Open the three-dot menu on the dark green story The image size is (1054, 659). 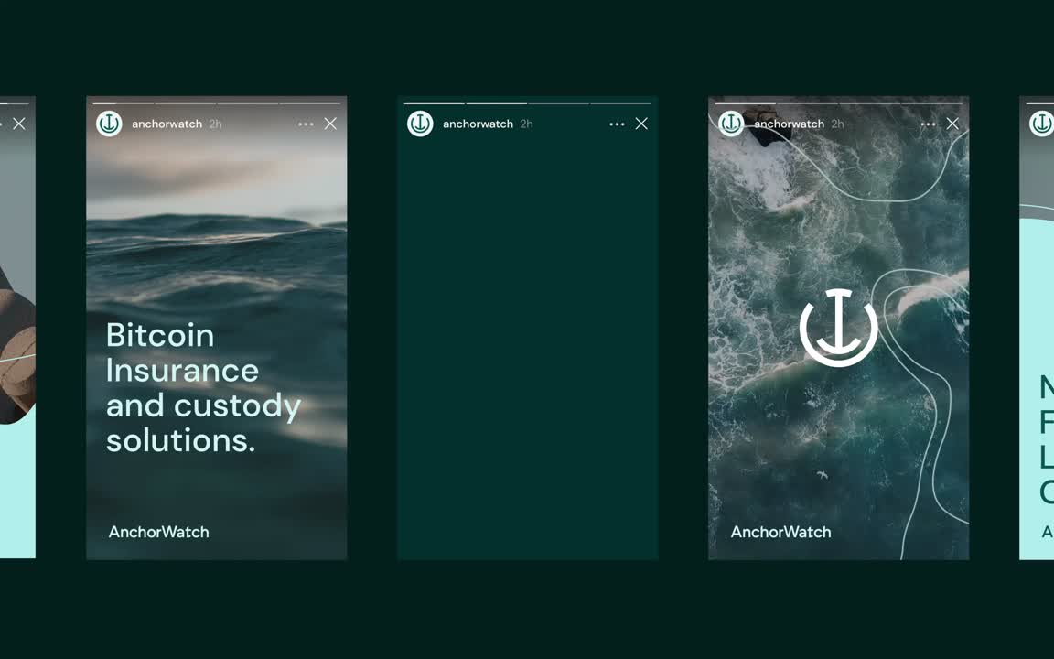[617, 124]
